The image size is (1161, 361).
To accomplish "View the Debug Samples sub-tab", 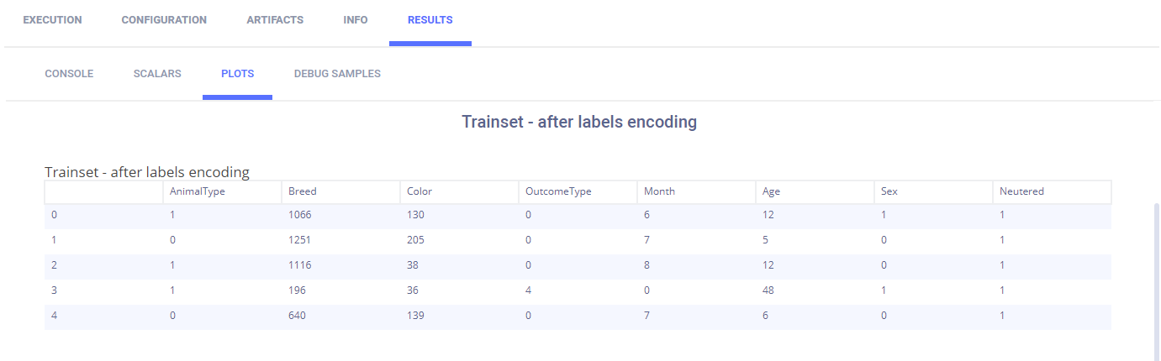I will click(x=337, y=74).
